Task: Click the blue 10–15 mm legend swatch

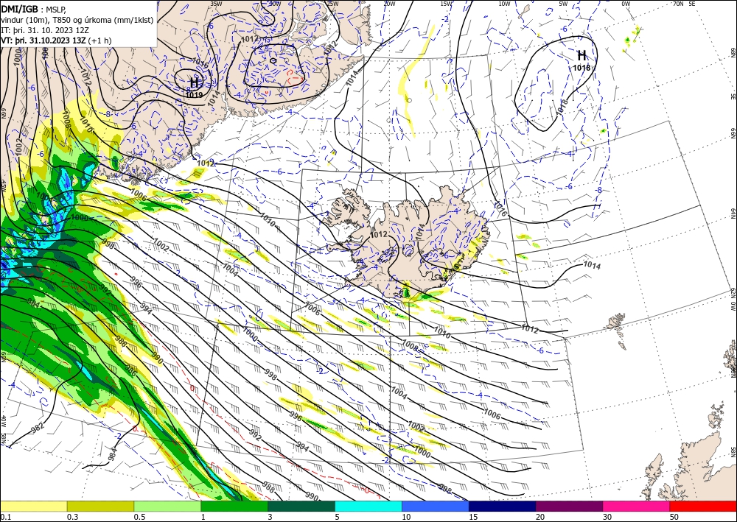Action: tap(436, 506)
